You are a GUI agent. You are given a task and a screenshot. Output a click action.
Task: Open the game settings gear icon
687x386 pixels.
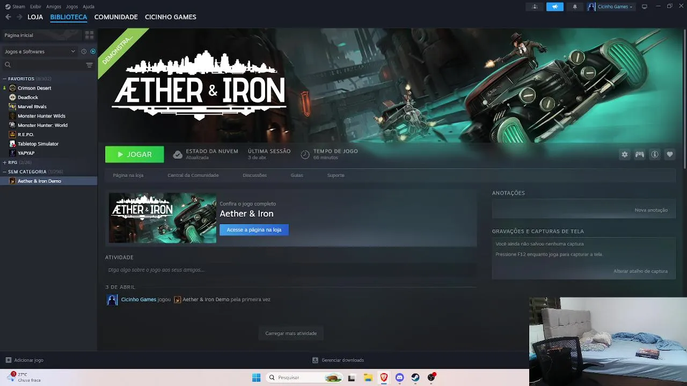click(x=625, y=154)
